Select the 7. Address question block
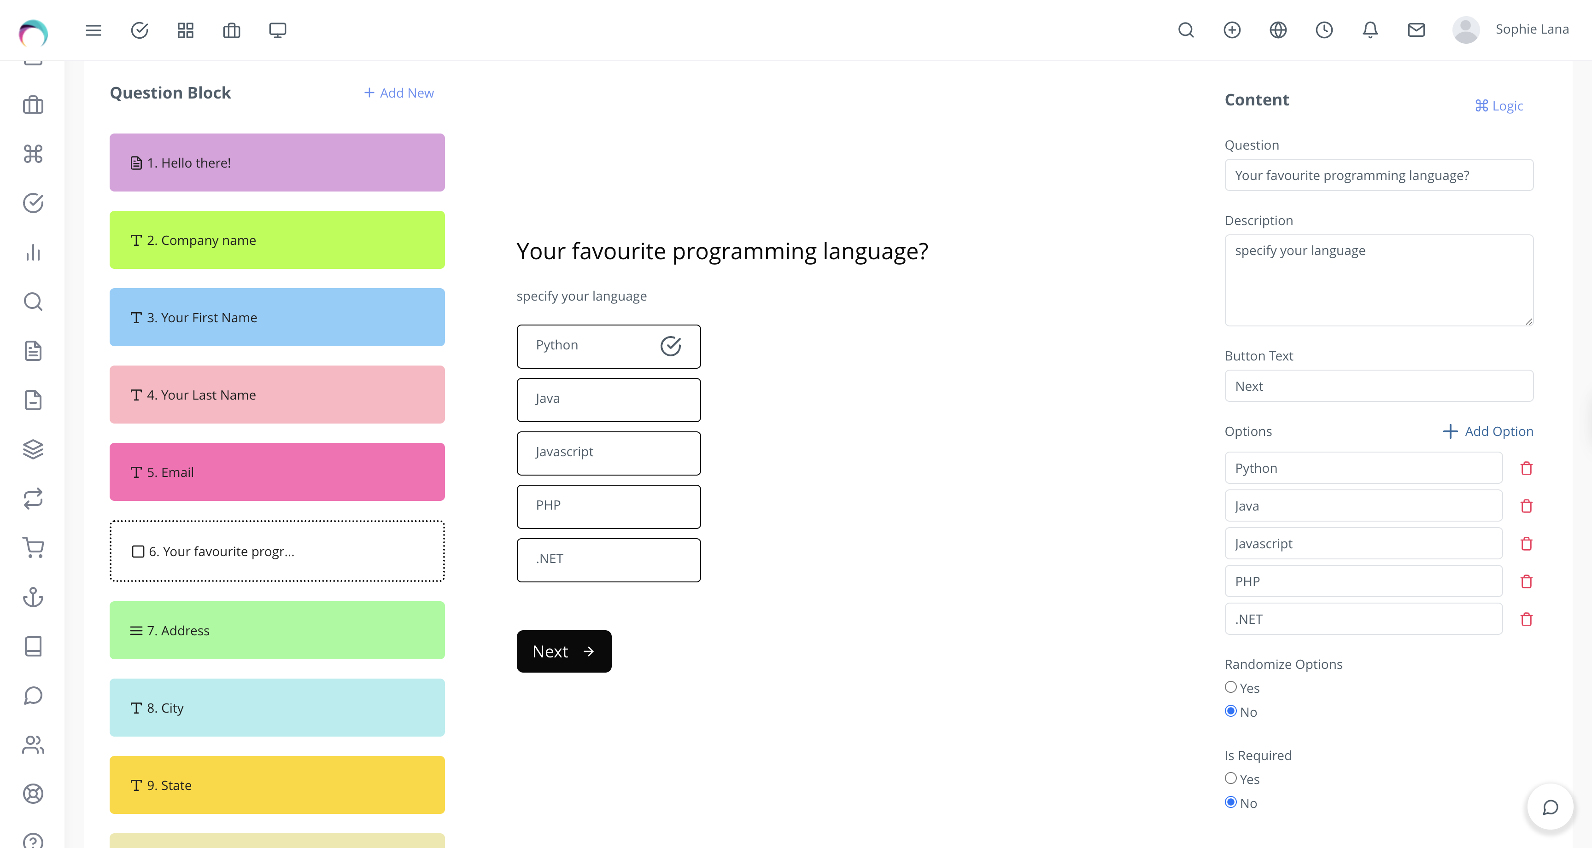The height and width of the screenshot is (848, 1592). pos(277,630)
